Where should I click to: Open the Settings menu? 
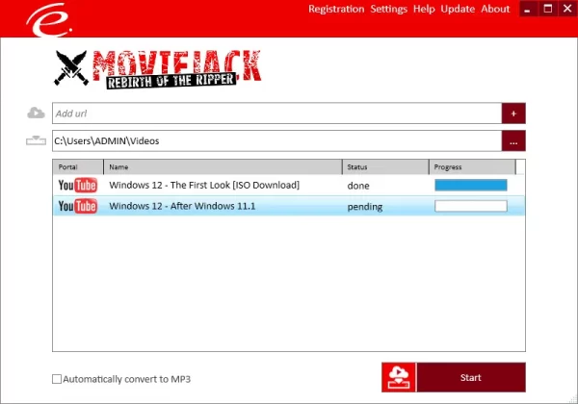[388, 9]
